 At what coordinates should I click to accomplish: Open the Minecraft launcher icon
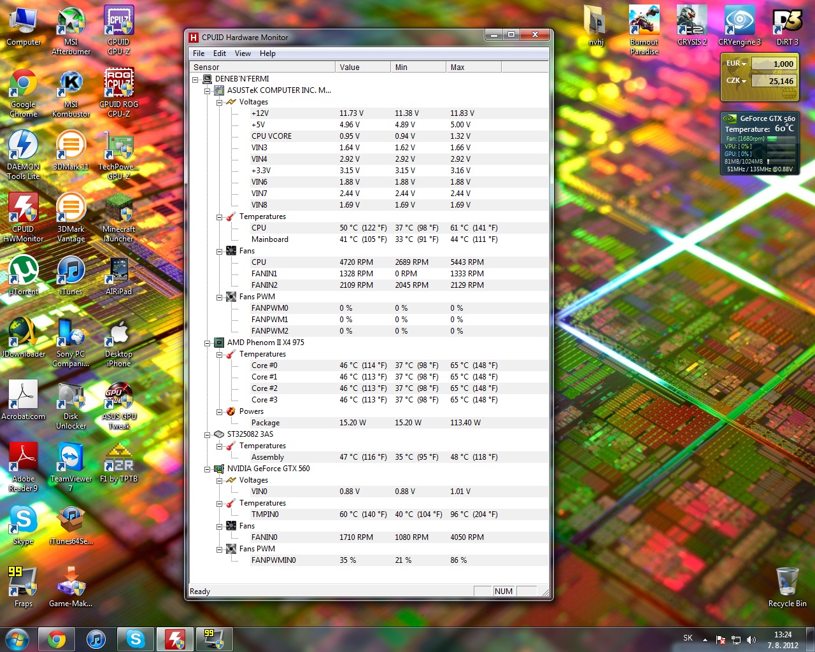click(118, 218)
